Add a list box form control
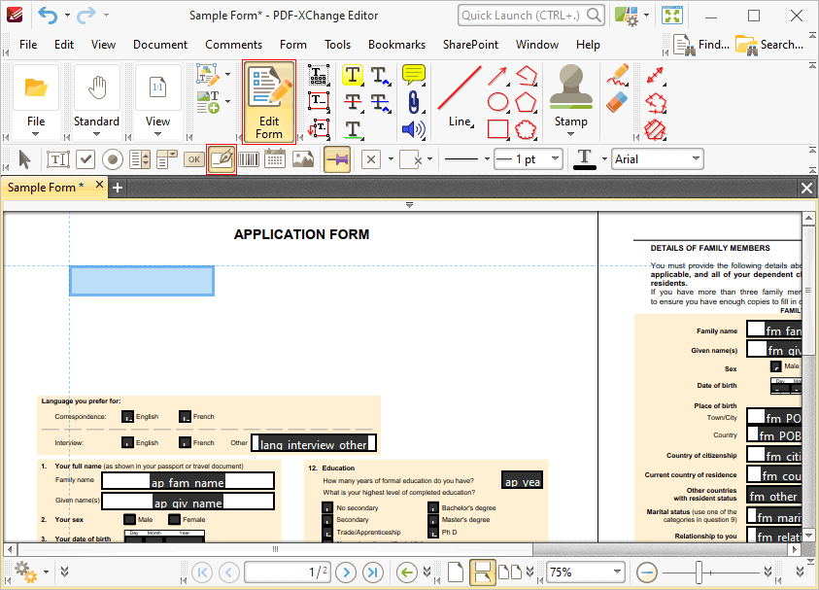This screenshot has width=819, height=590. pyautogui.click(x=140, y=159)
